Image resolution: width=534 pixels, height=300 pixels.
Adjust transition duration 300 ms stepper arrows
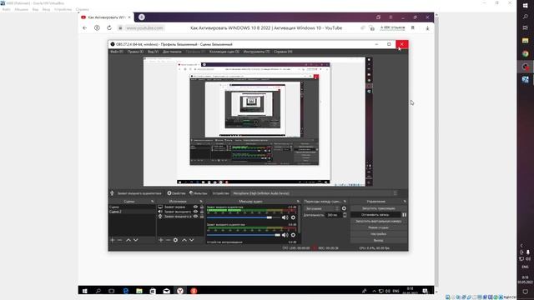(345, 215)
